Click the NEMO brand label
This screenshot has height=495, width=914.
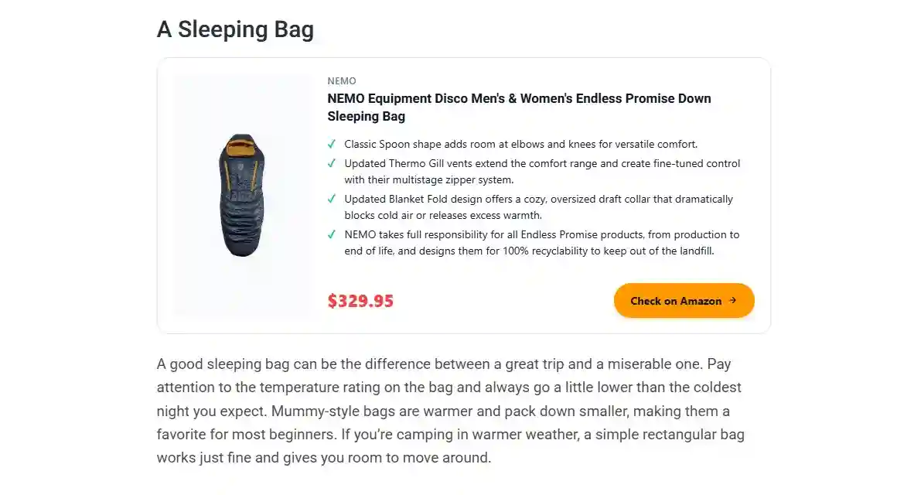[341, 80]
